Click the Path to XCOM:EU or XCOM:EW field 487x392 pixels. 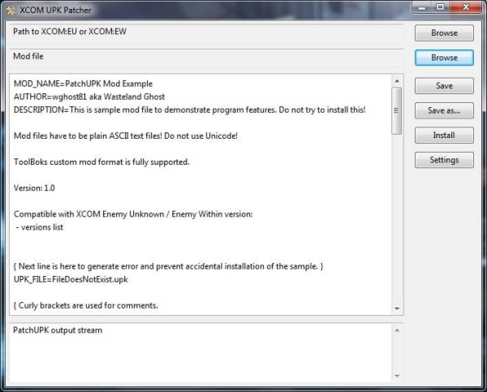click(205, 33)
